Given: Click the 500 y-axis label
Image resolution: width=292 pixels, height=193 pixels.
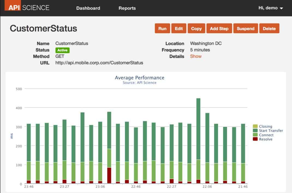Looking at the screenshot, I should tap(19, 89).
